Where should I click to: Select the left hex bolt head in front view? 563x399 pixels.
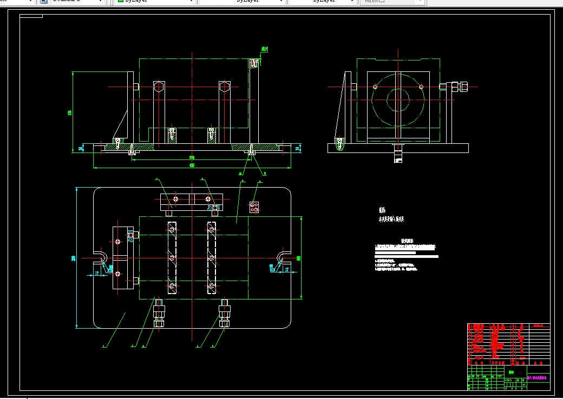(x=158, y=87)
